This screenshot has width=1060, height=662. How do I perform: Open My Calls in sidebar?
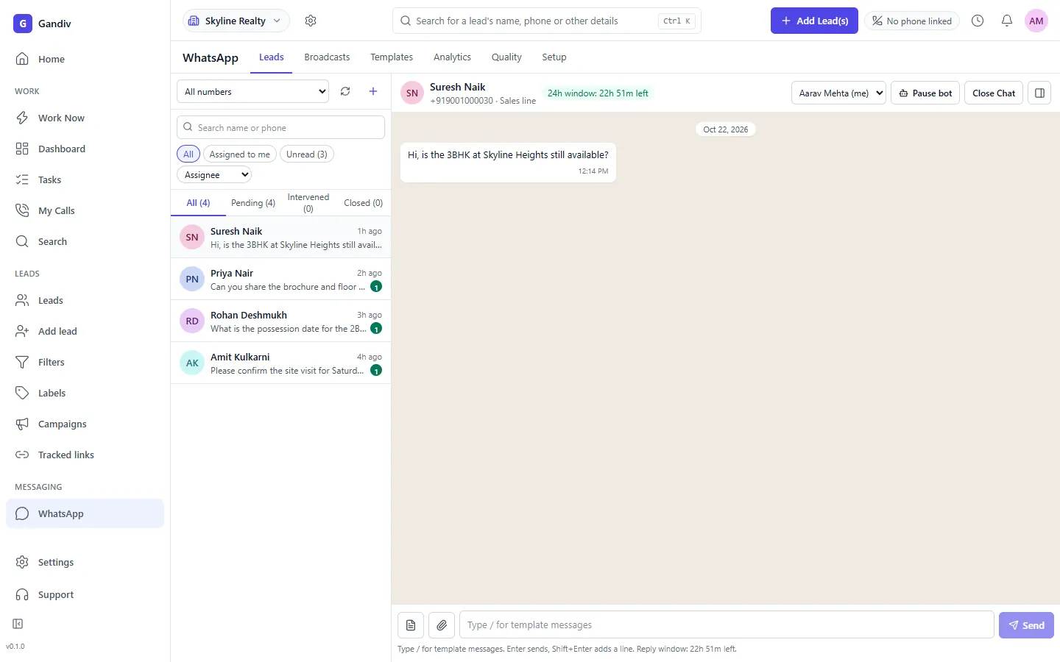coord(85,210)
